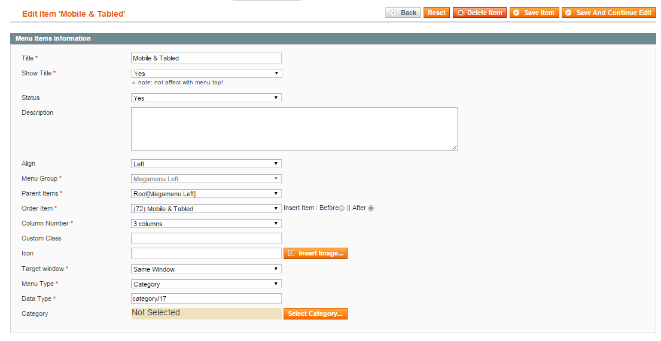
Task: Click the 'Order Item' field label
Action: [37, 208]
